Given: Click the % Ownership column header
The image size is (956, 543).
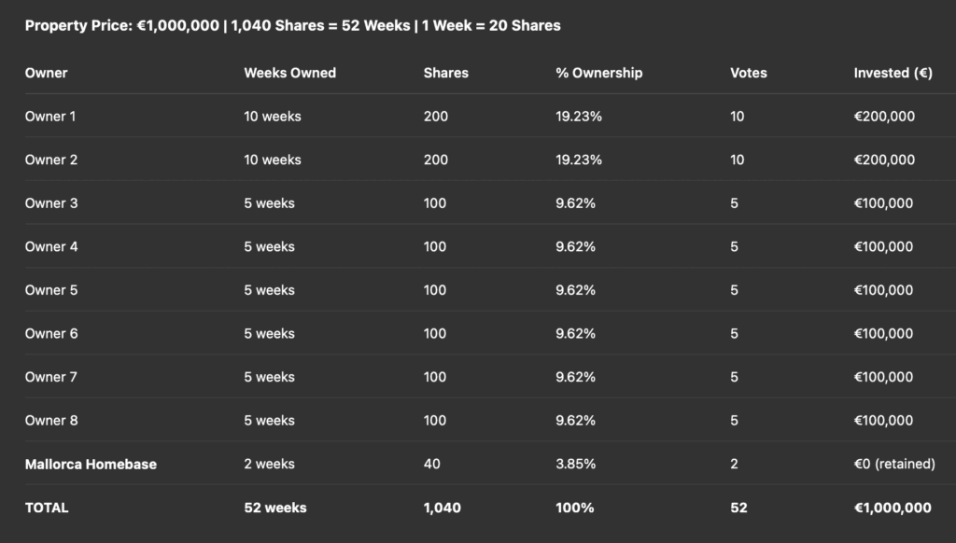Looking at the screenshot, I should 598,73.
